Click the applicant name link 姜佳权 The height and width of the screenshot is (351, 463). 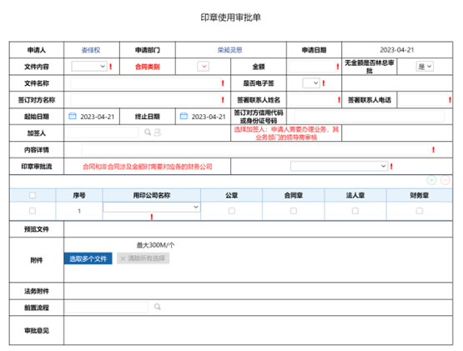(91, 50)
